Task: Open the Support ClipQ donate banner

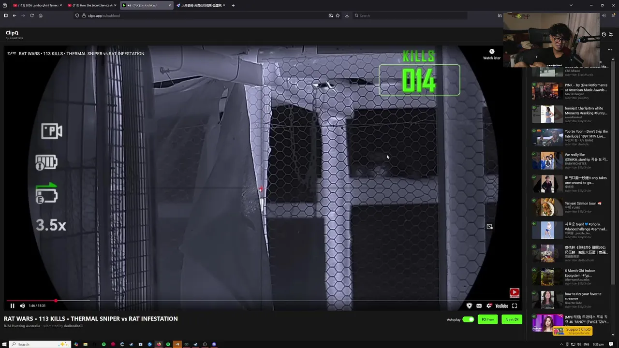Action: pos(573,331)
